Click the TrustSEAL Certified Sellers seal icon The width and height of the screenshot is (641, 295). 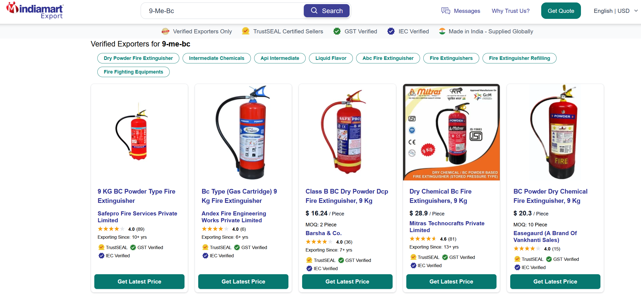(246, 31)
